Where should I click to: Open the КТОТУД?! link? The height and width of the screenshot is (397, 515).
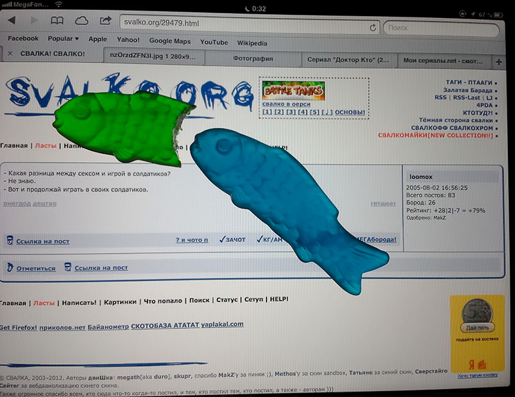tap(478, 113)
